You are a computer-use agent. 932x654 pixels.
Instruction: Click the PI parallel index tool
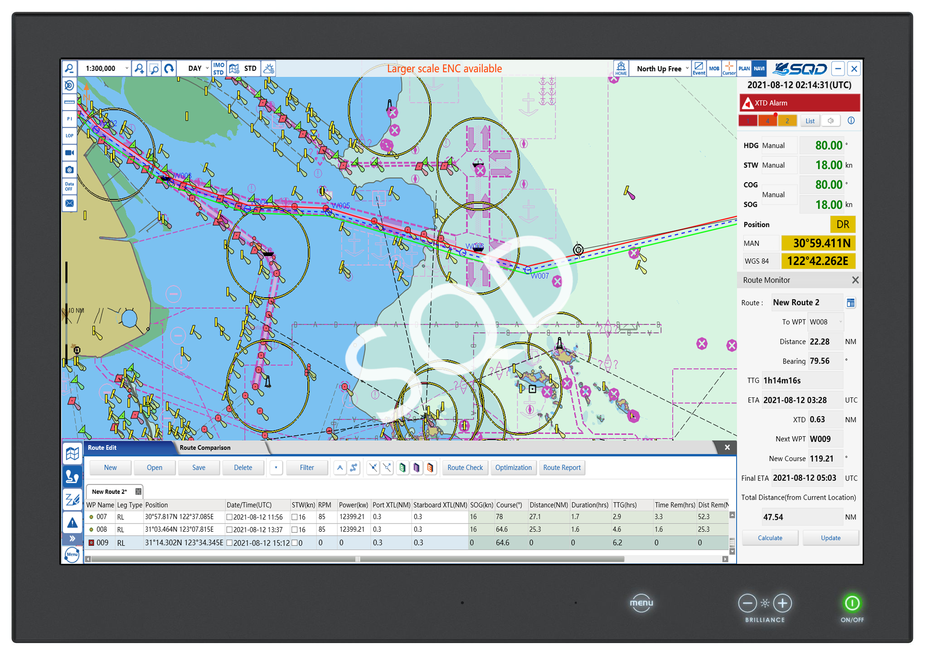(x=69, y=119)
